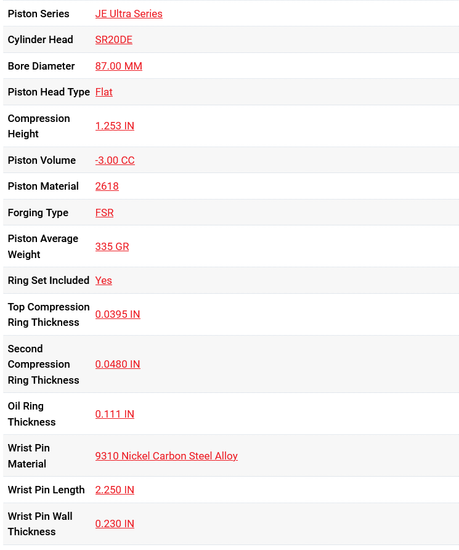Click the -3.00 CC piston volume link
459x550 pixels.
point(115,160)
